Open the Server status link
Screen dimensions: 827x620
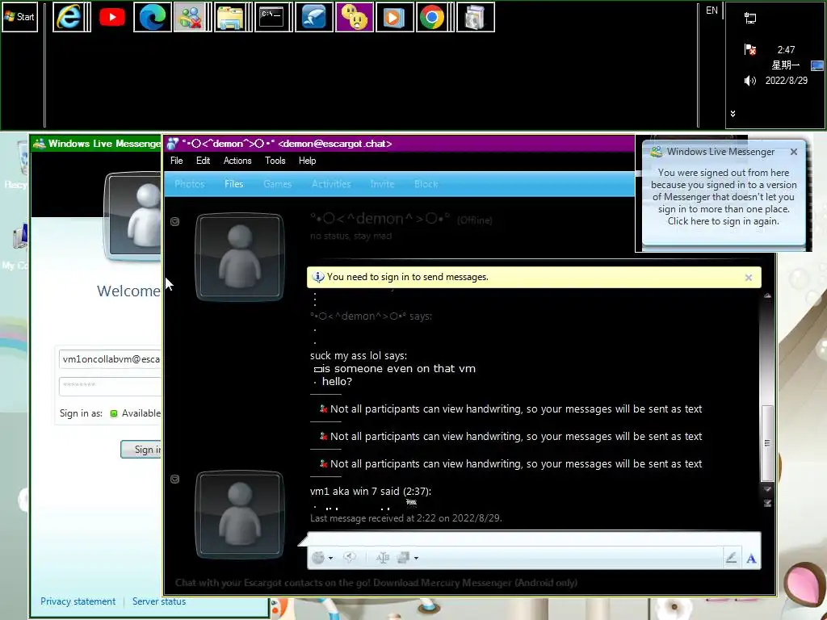[x=159, y=601]
